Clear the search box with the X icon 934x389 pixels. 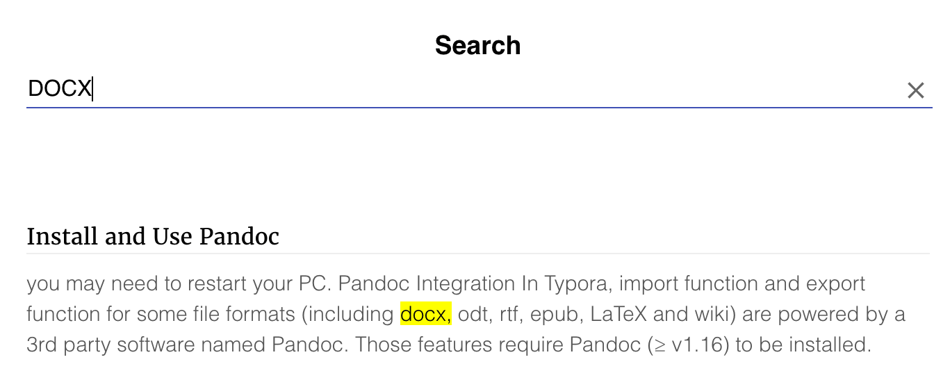915,90
